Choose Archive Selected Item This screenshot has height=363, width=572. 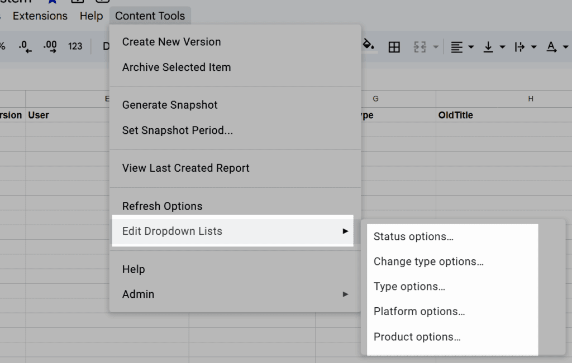click(x=177, y=67)
